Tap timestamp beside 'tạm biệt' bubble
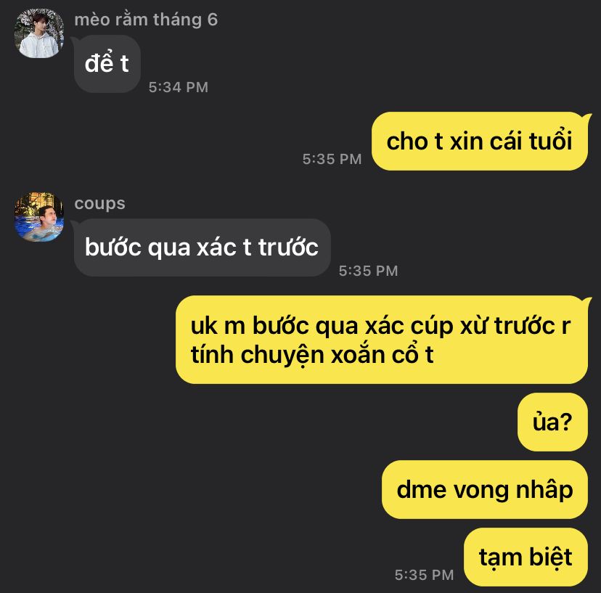 pyautogui.click(x=425, y=575)
